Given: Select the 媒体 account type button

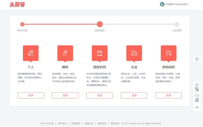Looking at the screenshot, I should pos(65,95).
